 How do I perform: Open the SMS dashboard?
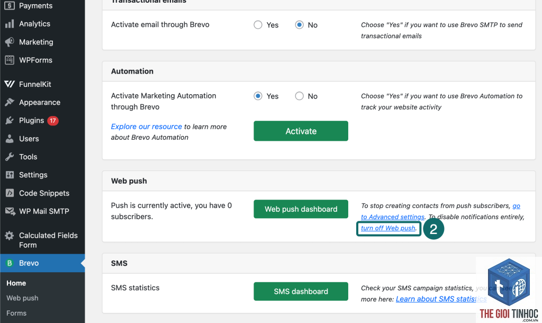click(x=301, y=291)
